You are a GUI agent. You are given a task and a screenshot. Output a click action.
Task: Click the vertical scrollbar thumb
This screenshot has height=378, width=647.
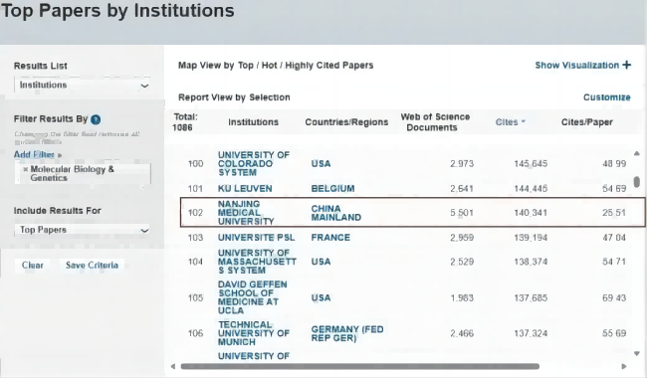click(x=637, y=181)
